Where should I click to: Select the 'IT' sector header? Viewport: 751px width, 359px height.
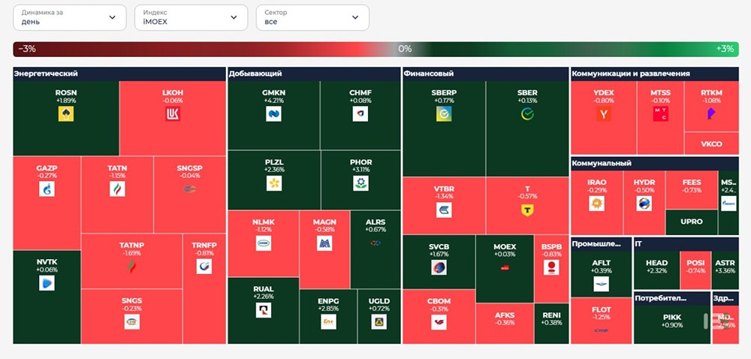pos(686,244)
